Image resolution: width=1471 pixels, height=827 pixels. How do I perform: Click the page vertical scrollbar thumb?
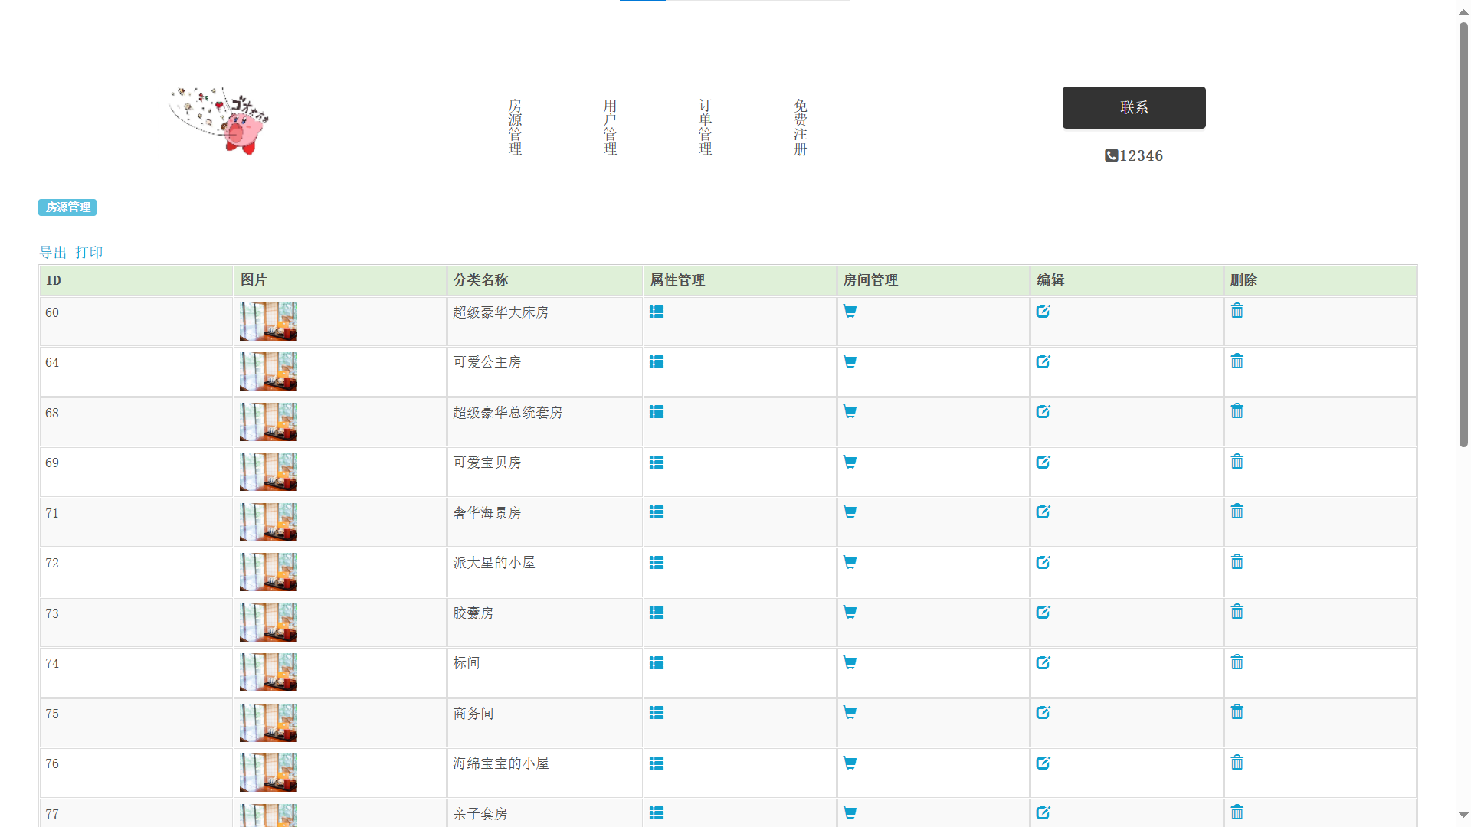click(1463, 234)
